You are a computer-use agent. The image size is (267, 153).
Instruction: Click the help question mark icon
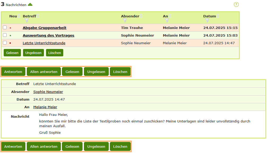(x=236, y=4)
